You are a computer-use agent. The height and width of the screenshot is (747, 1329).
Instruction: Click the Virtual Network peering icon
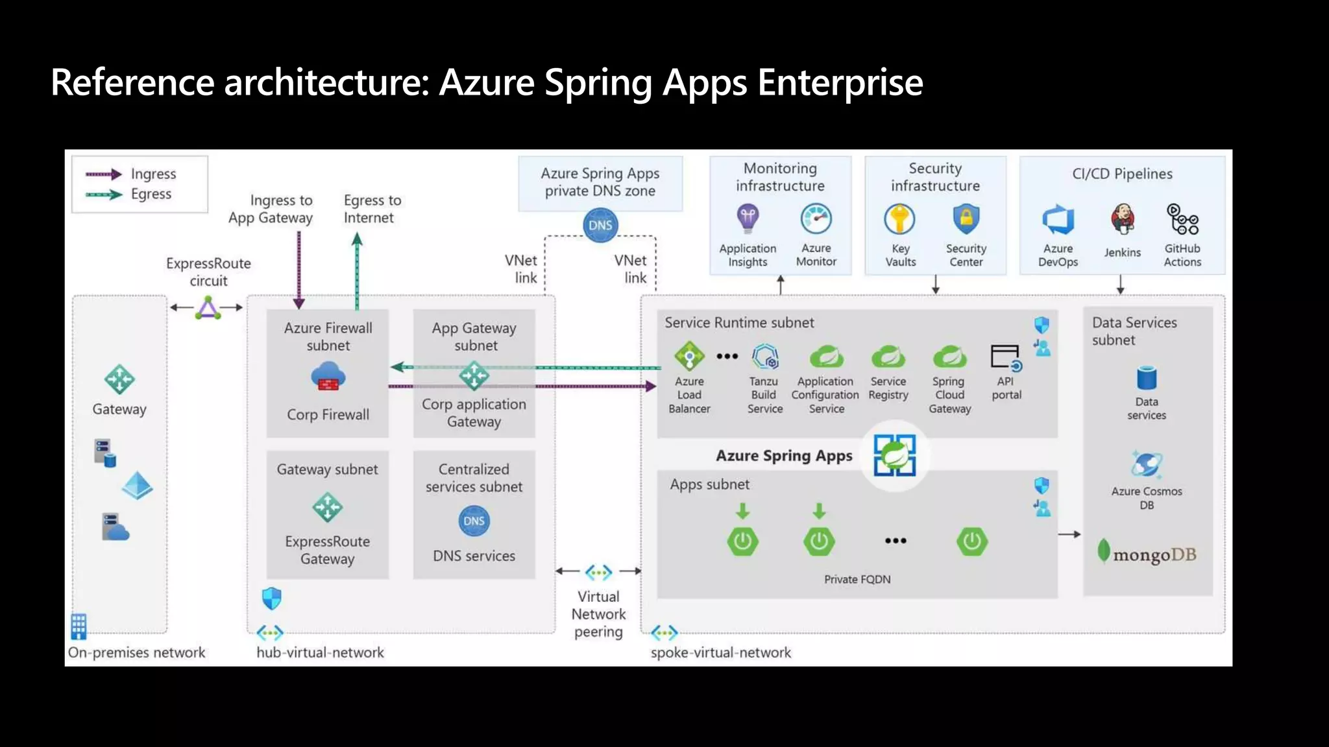pos(598,572)
